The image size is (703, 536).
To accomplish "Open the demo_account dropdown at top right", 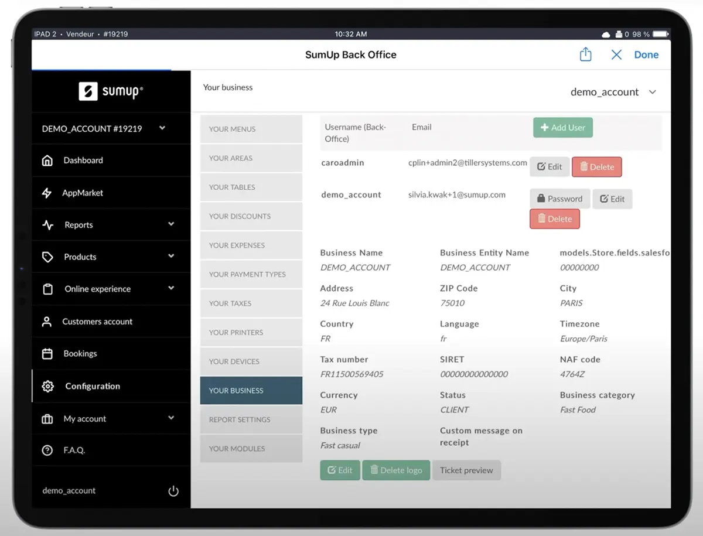I will click(613, 92).
